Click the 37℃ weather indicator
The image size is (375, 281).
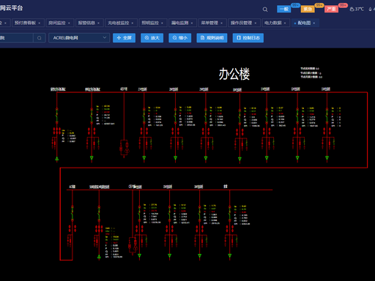click(357, 9)
